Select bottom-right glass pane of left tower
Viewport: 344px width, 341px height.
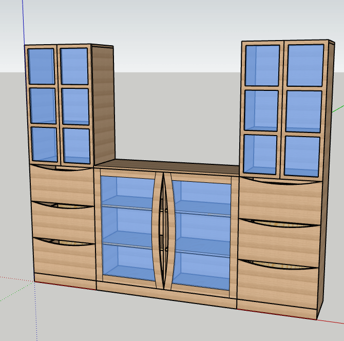coord(77,146)
